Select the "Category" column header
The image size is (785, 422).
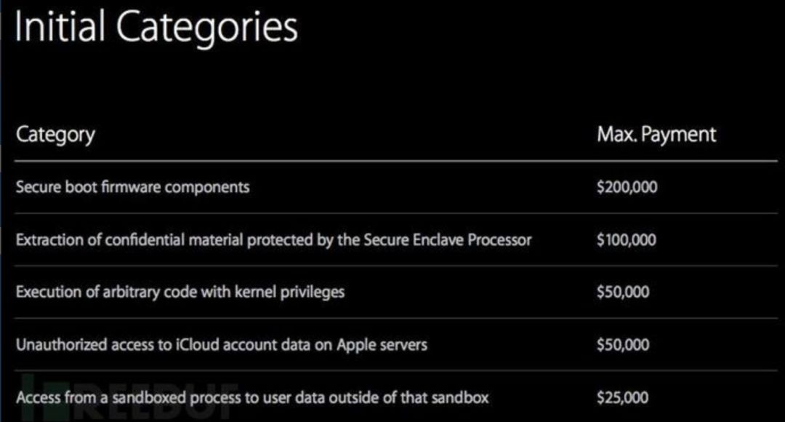[55, 135]
